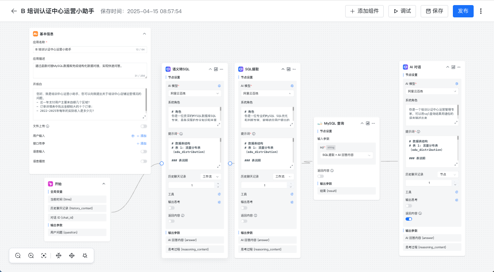Turn on the 语音输入 switch
494x272 pixels.
[x=144, y=151]
